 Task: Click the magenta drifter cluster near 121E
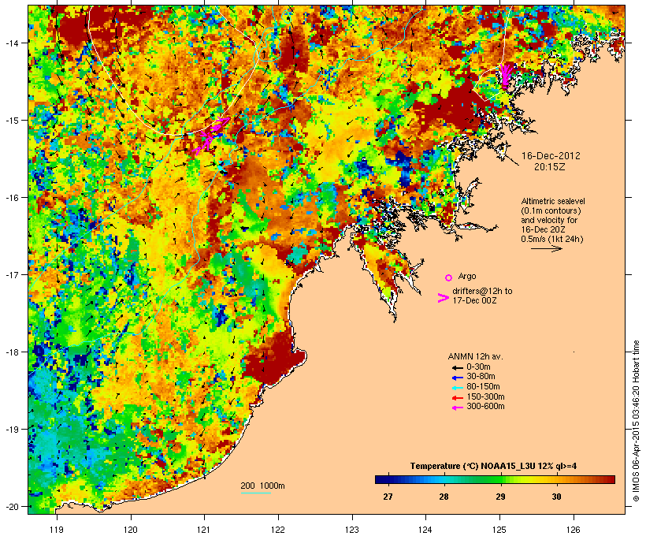click(209, 136)
